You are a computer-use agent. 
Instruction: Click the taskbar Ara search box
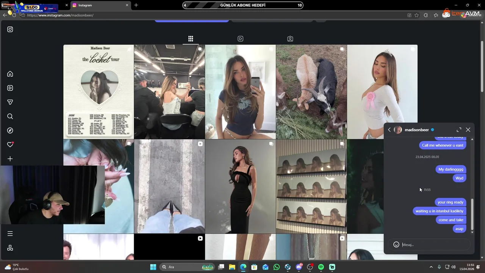pos(188,267)
